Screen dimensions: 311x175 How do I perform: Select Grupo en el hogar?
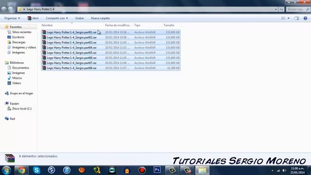(21, 93)
